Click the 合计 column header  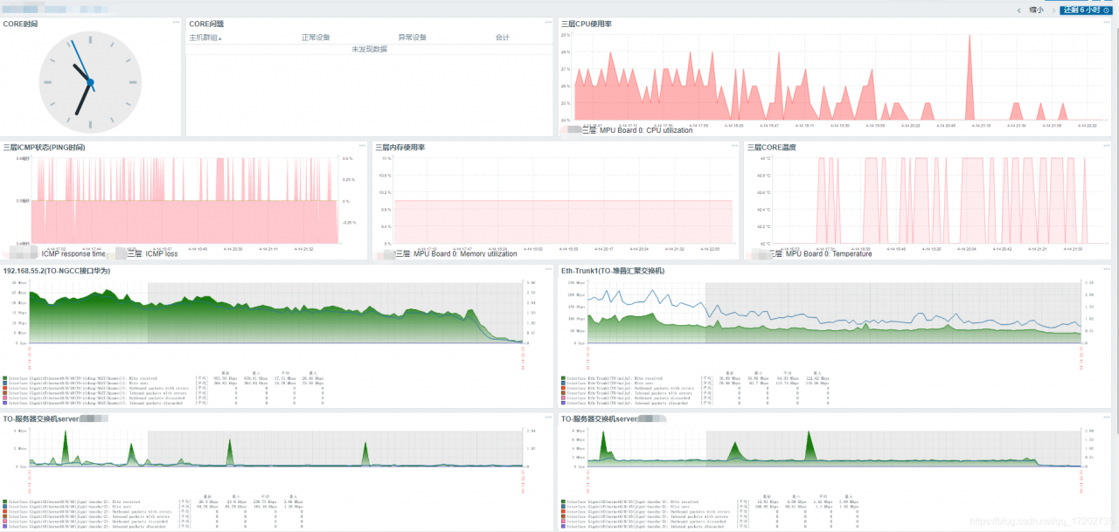click(x=502, y=38)
